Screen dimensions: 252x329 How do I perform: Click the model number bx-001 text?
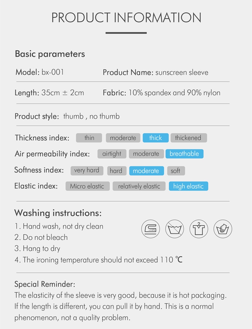[x=53, y=72]
